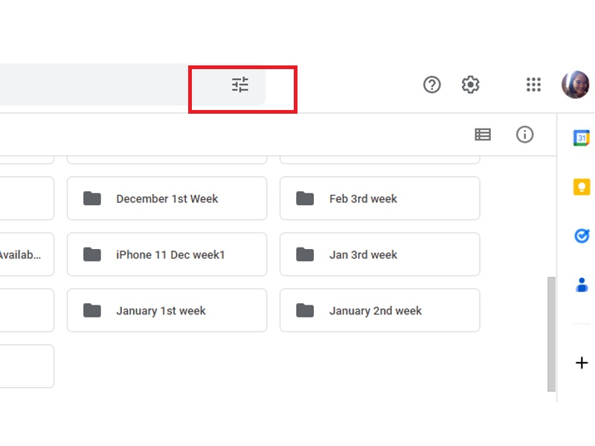The height and width of the screenshot is (446, 595).
Task: Open Google Contacts in side panel
Action: click(582, 285)
